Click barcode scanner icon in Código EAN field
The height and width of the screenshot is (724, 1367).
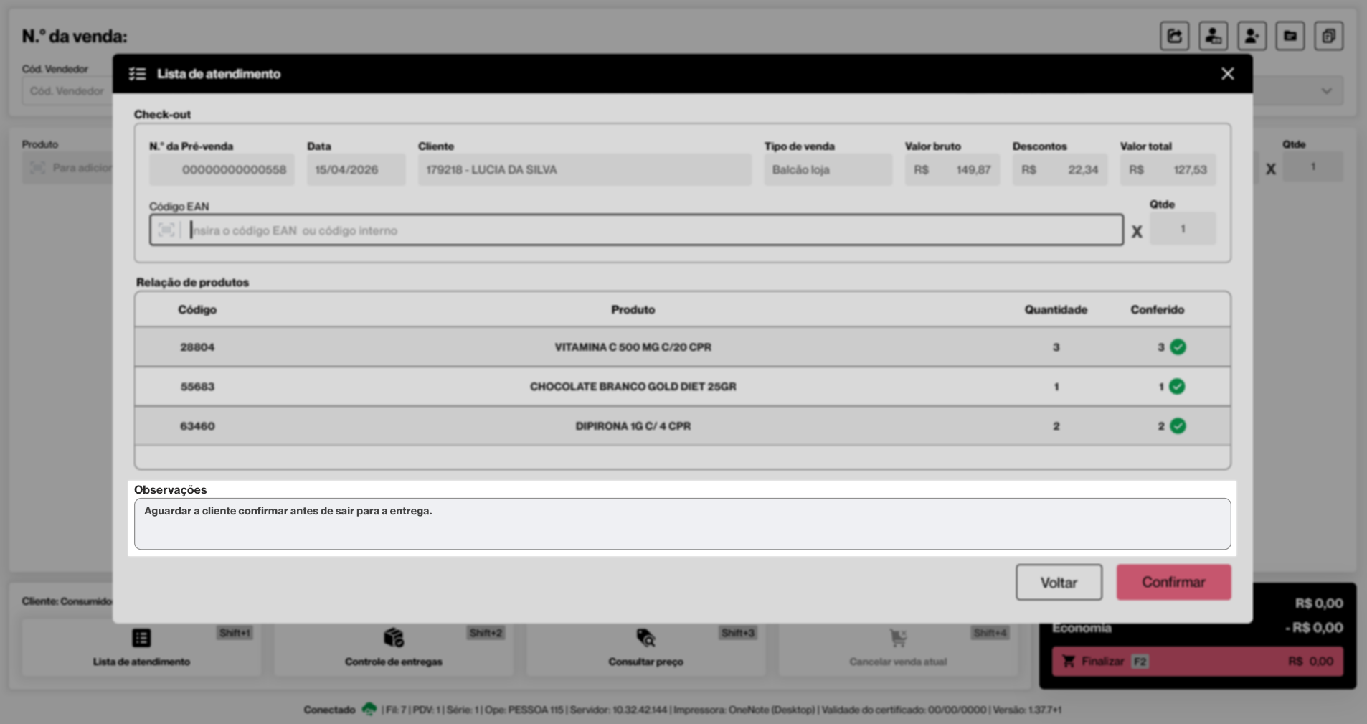click(166, 230)
